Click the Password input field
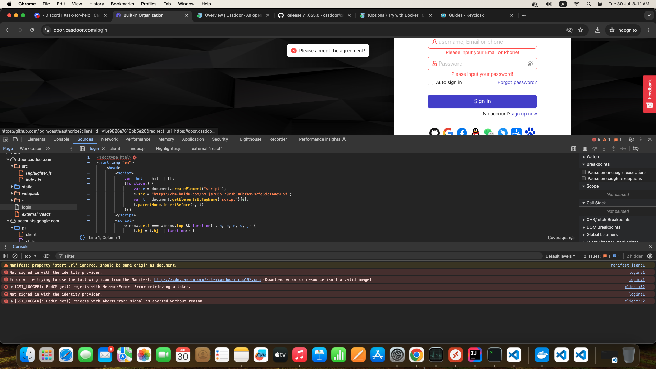The image size is (656, 369). point(482,64)
